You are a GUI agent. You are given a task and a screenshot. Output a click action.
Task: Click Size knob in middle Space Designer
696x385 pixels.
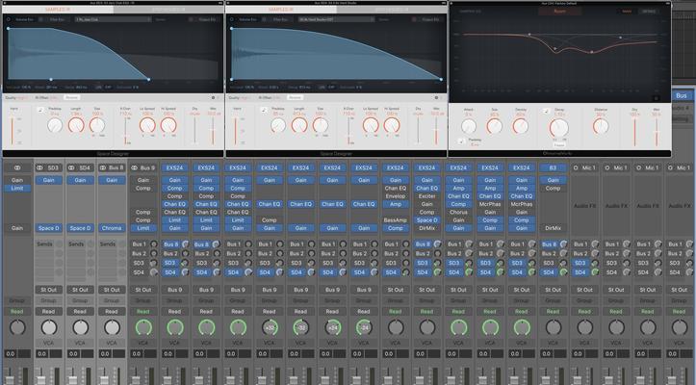321,125
